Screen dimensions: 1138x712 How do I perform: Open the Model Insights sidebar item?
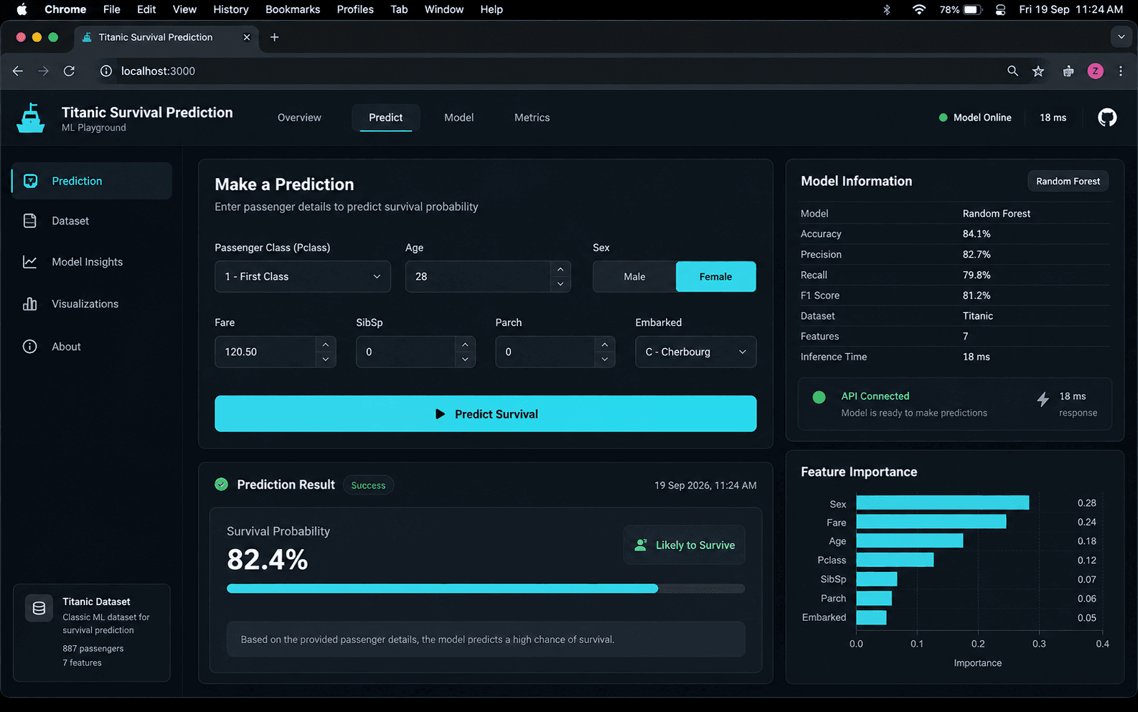point(92,262)
